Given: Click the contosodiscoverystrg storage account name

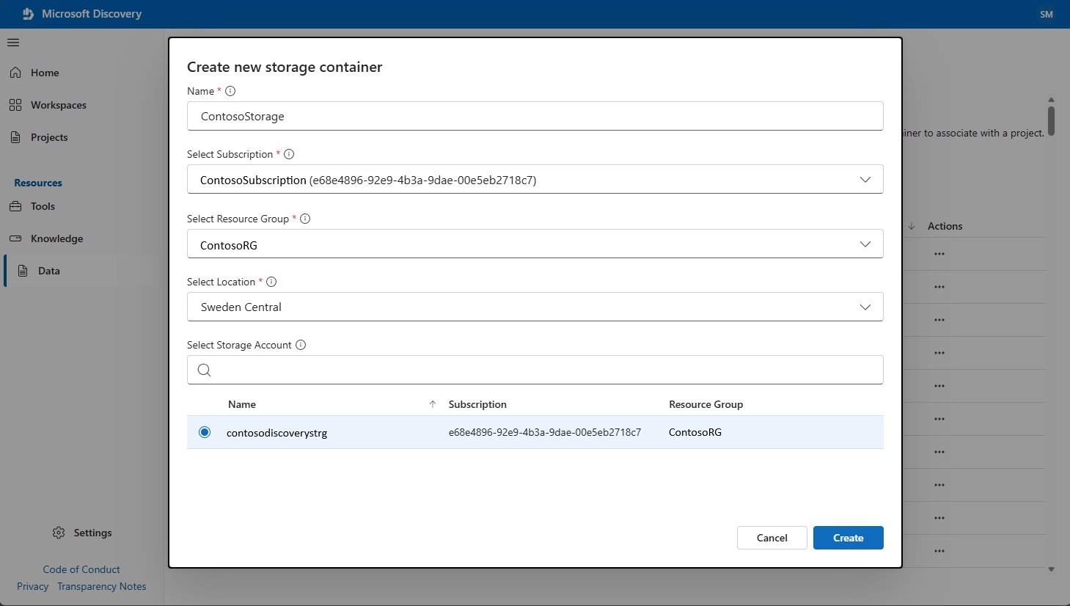Looking at the screenshot, I should click(277, 433).
